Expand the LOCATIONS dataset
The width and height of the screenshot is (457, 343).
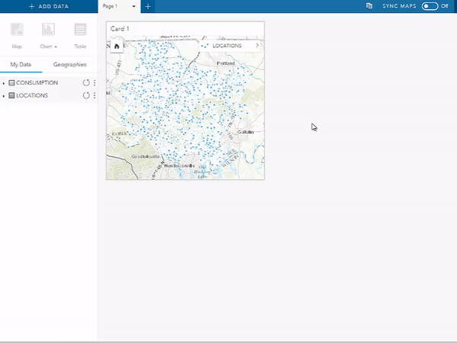pyautogui.click(x=4, y=96)
